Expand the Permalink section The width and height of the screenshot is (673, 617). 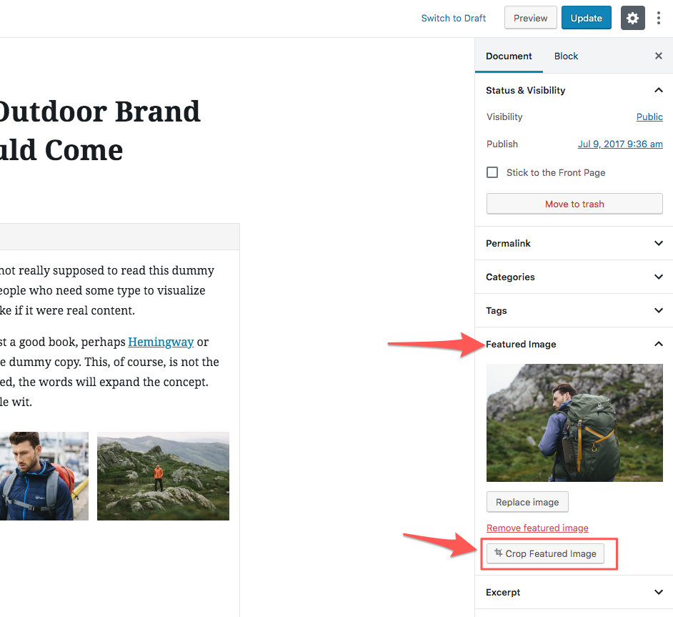click(658, 243)
